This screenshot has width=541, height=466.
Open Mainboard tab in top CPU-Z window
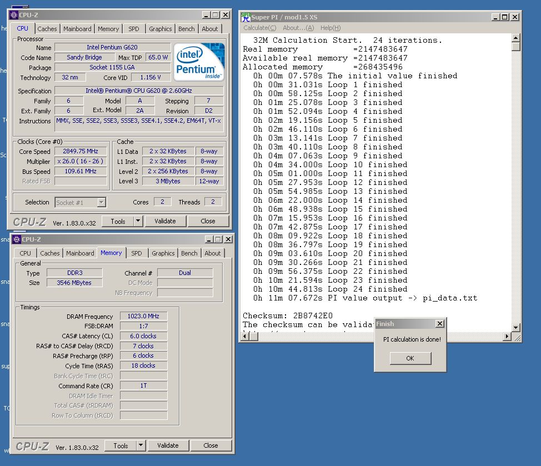(x=77, y=29)
